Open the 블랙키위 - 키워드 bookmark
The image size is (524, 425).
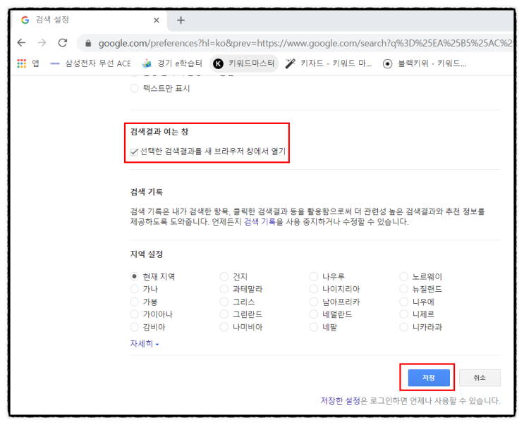(425, 63)
